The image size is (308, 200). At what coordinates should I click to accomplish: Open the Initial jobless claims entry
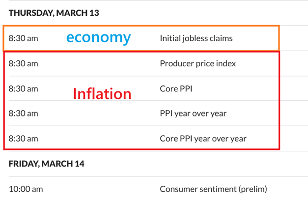[196, 38]
